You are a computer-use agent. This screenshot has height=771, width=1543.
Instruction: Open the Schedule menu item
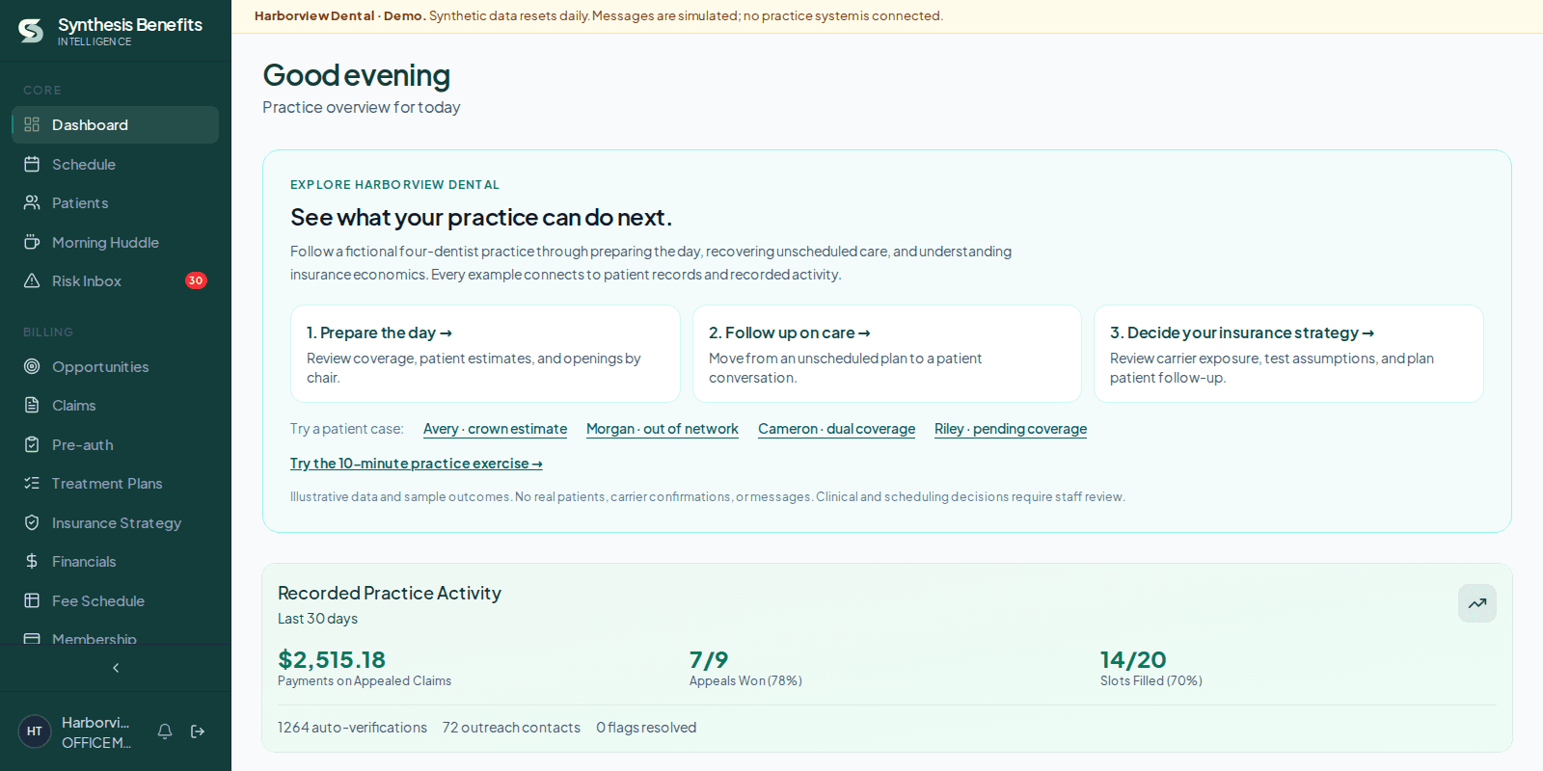116,164
